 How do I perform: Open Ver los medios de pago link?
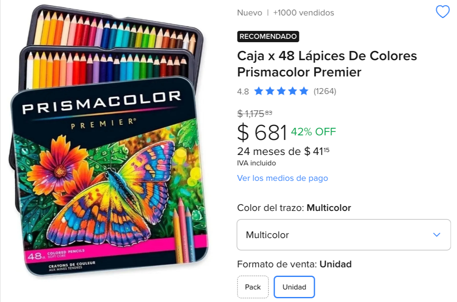tap(282, 178)
